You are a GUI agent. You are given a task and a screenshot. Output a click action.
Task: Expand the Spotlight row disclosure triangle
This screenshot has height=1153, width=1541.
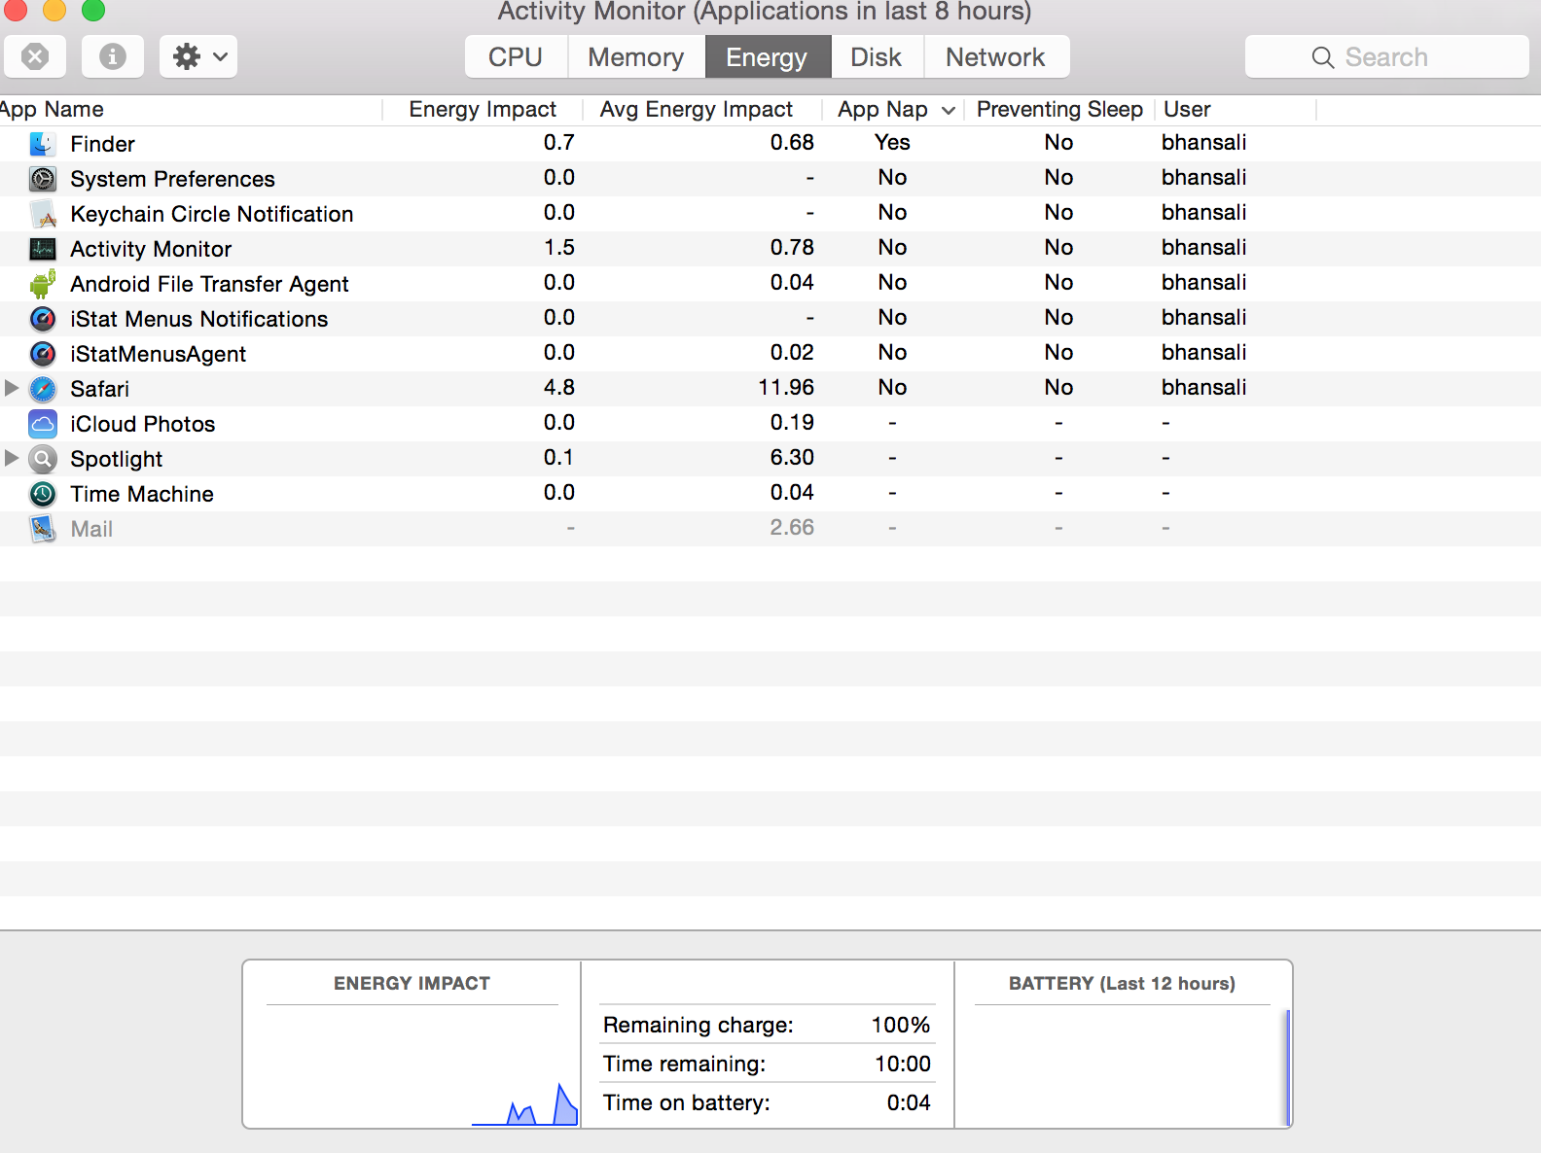pos(12,458)
